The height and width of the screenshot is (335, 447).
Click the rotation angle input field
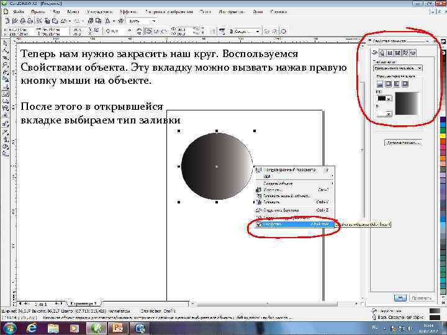[x=117, y=31]
